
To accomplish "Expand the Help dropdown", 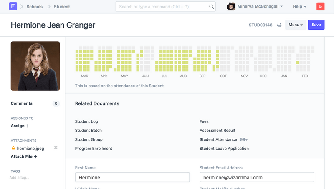I will tap(299, 7).
